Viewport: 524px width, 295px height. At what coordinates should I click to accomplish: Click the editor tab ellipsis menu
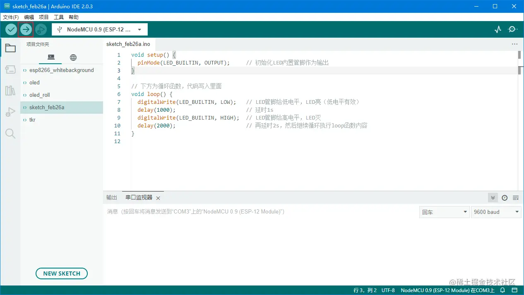click(x=514, y=44)
